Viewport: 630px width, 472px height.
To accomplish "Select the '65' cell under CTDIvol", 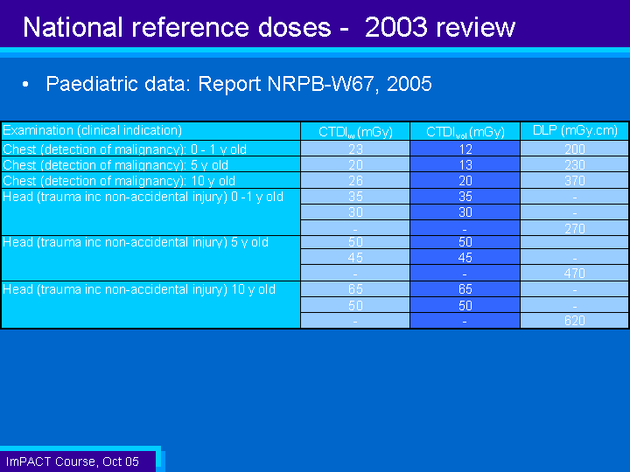I will click(465, 289).
